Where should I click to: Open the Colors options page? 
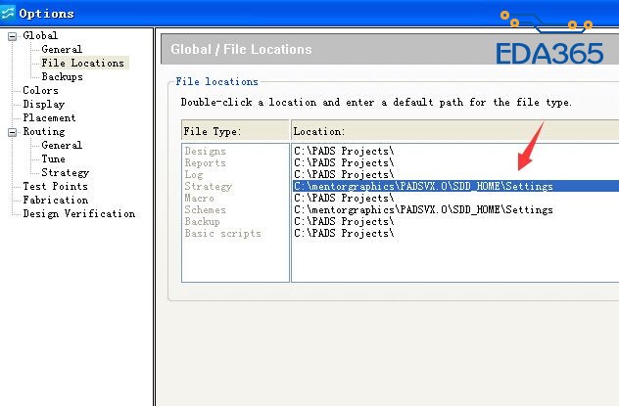pos(40,90)
